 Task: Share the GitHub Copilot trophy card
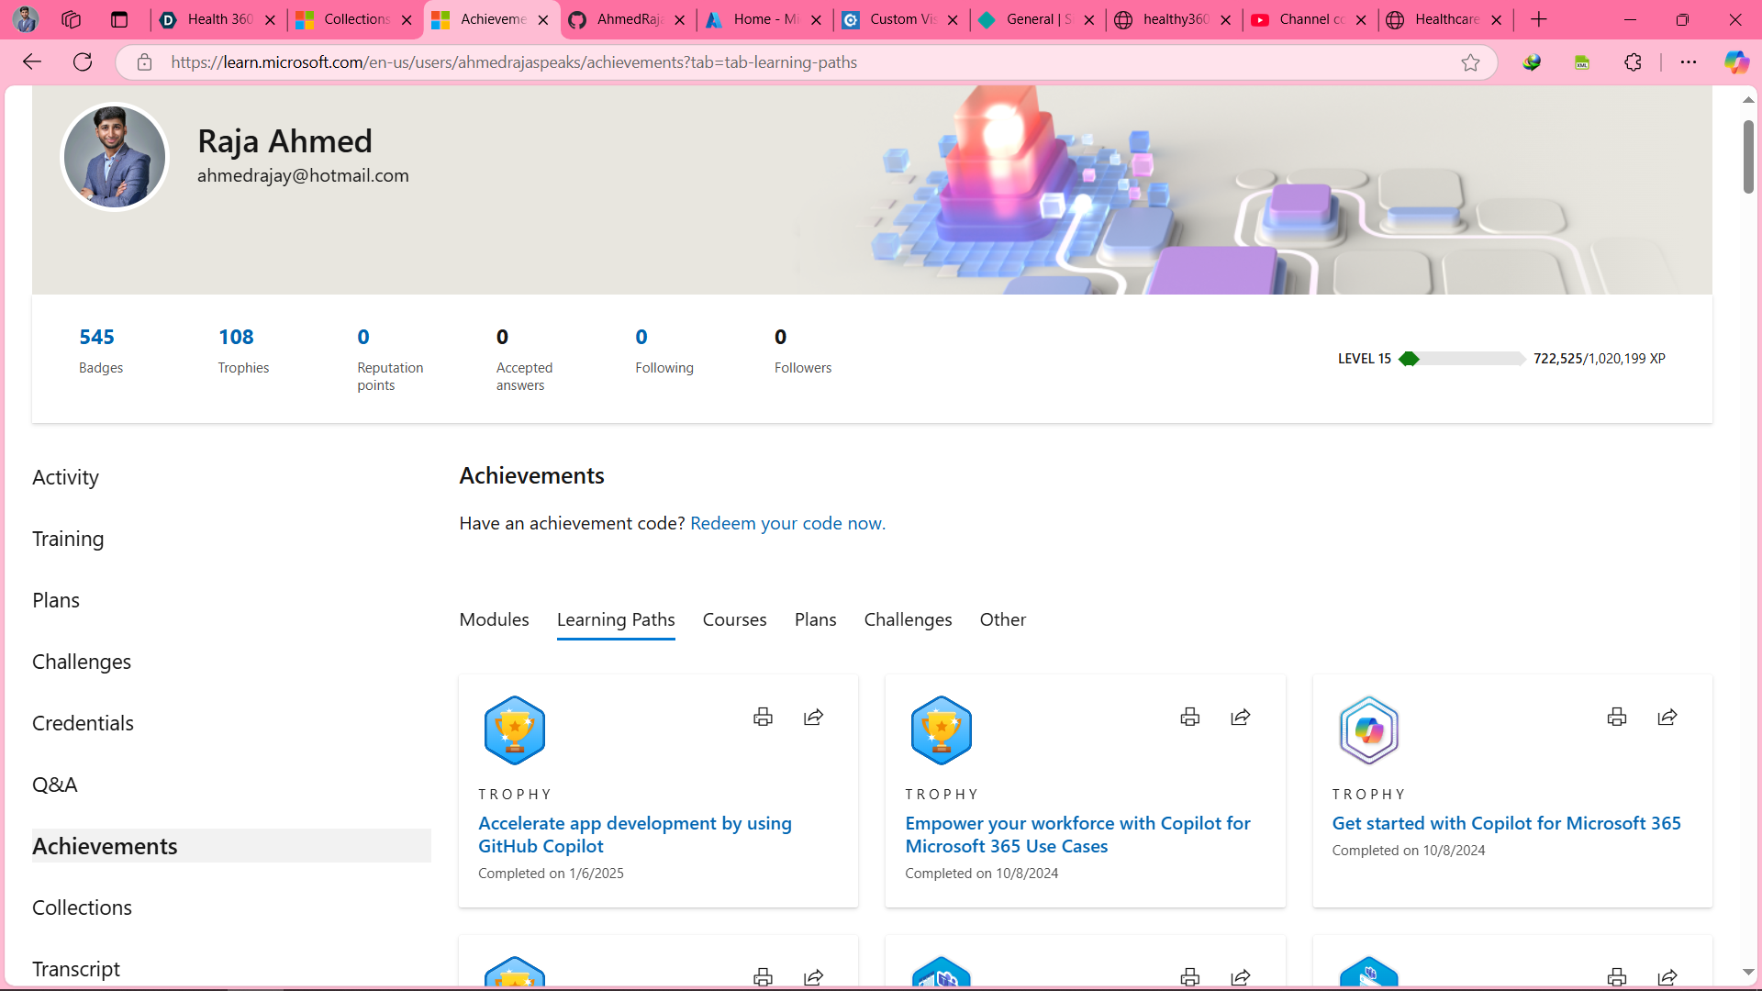coord(813,717)
